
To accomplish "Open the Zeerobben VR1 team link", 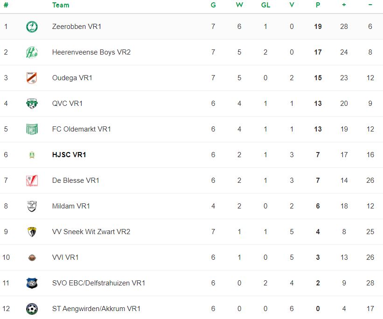I will coord(77,27).
